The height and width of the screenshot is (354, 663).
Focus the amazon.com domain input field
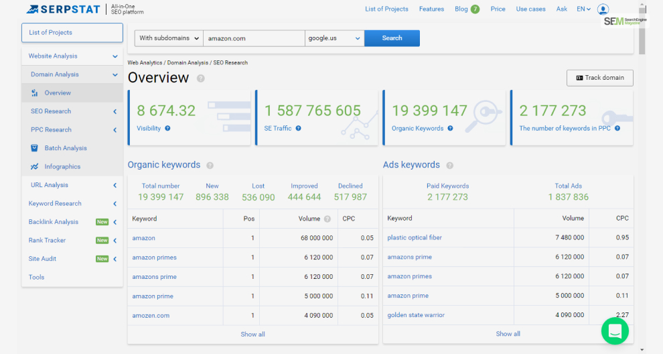[x=254, y=38]
